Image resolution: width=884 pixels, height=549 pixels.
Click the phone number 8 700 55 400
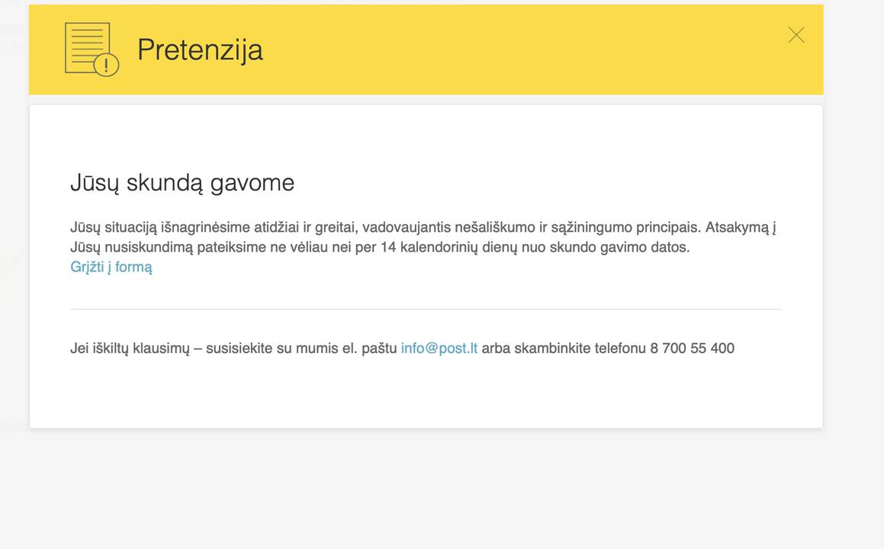[693, 348]
